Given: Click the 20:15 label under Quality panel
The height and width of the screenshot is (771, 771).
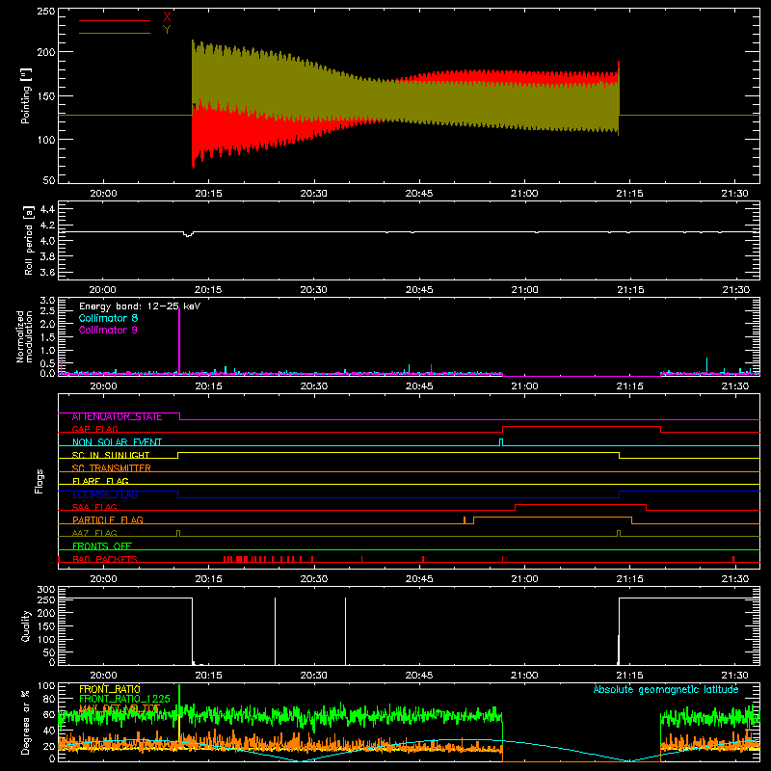Looking at the screenshot, I should point(208,676).
